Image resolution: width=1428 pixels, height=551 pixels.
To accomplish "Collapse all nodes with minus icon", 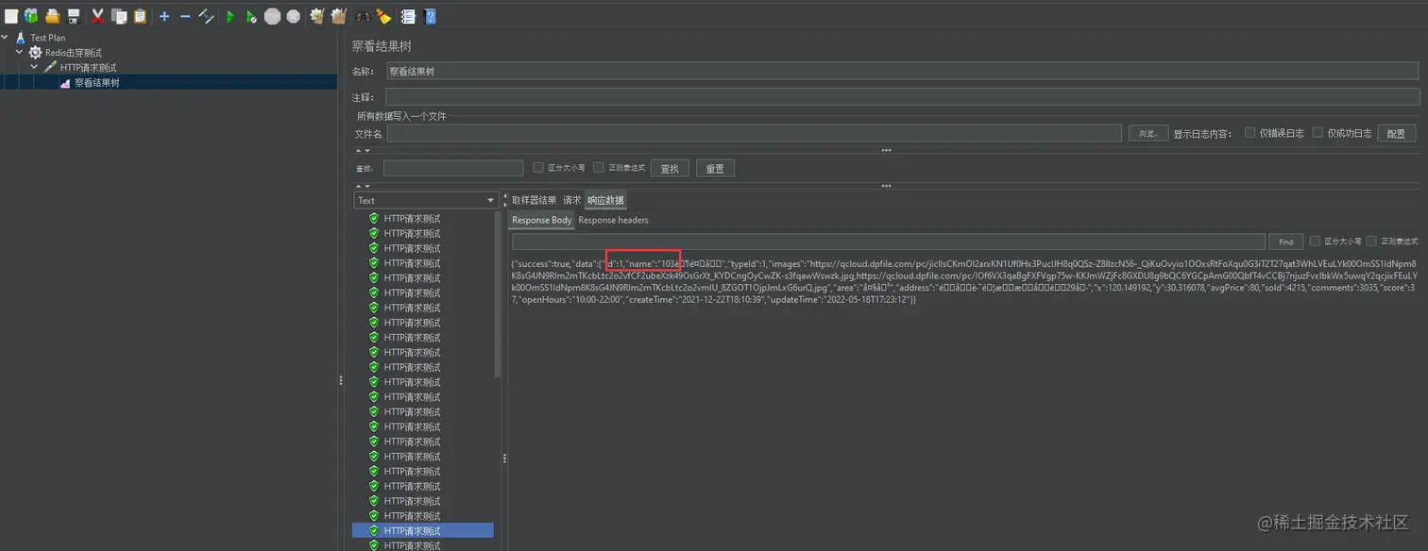I will [185, 16].
